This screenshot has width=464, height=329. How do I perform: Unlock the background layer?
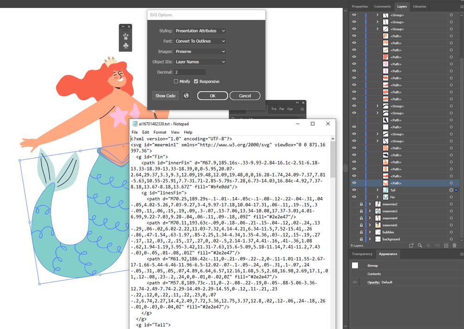click(361, 239)
